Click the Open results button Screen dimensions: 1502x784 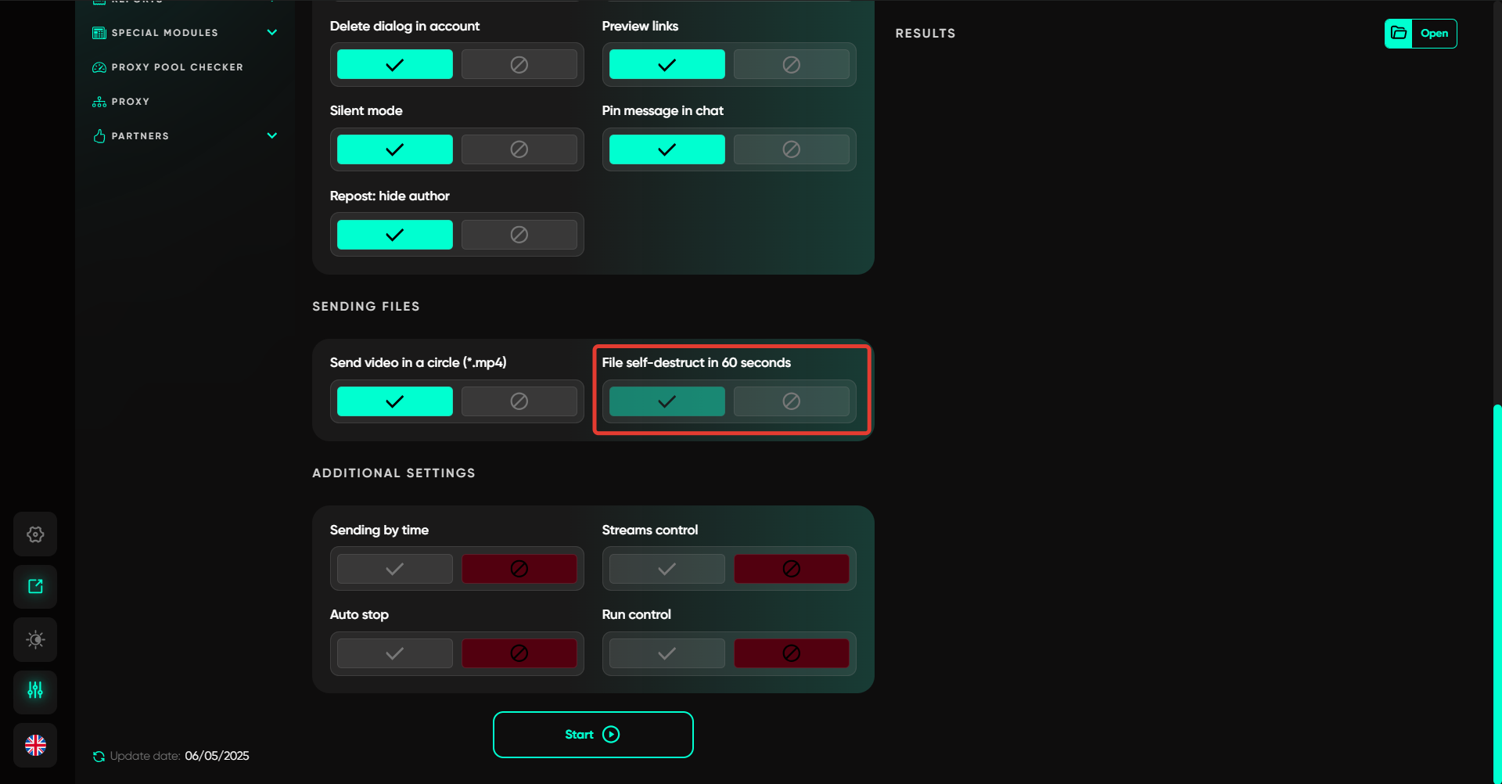click(x=1434, y=34)
